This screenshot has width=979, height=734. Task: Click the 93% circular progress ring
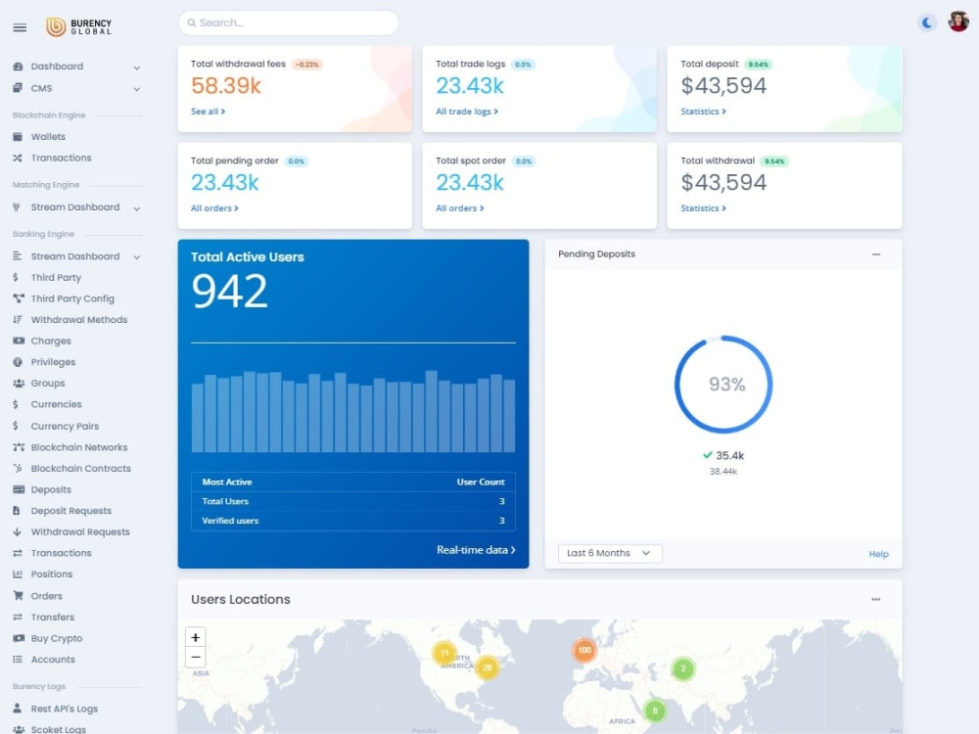723,385
